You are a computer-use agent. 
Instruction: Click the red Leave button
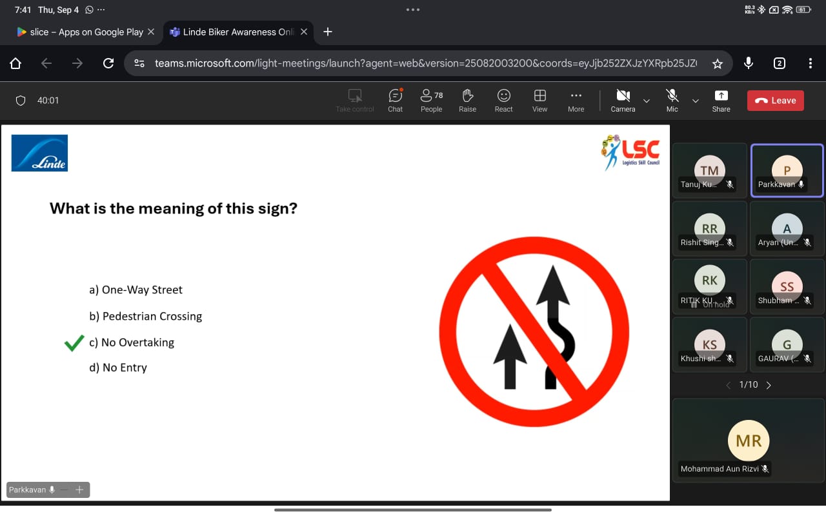point(775,100)
